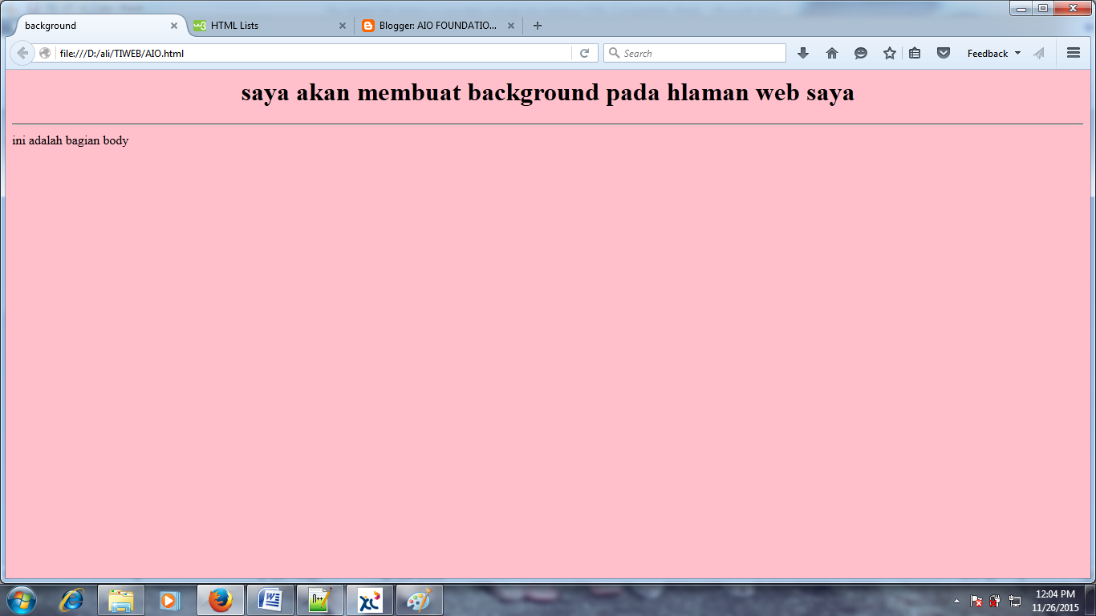
Task: Launch Paint from the taskbar
Action: [x=420, y=599]
